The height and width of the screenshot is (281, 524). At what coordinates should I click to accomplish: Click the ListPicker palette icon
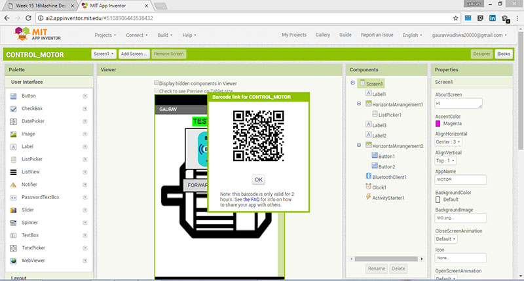click(13, 160)
